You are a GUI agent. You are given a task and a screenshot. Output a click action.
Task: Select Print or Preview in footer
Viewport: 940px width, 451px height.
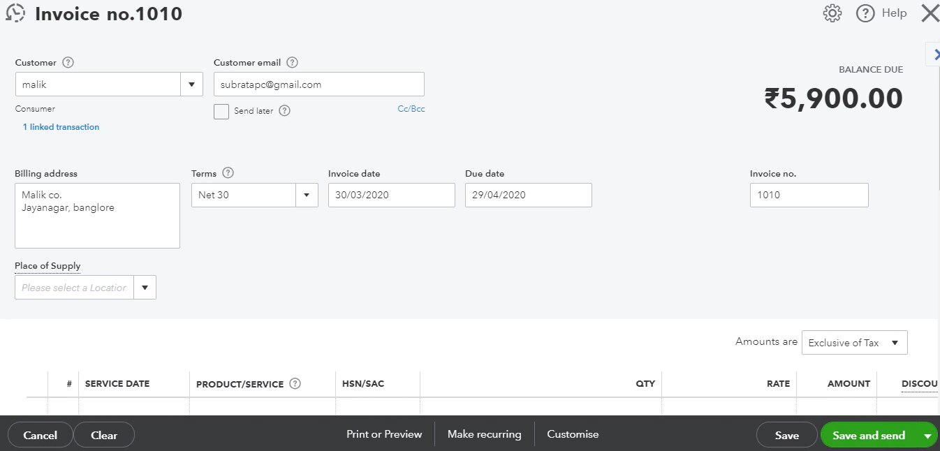coord(384,434)
